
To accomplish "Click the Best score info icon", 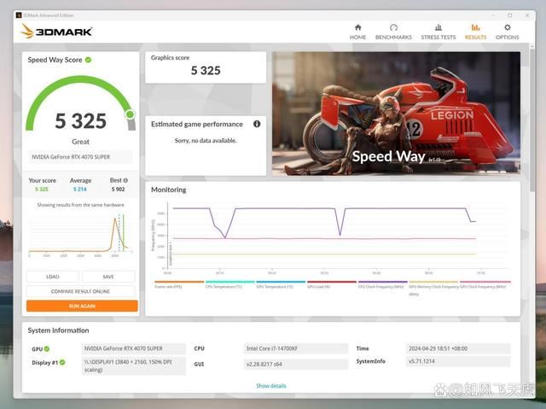I will [x=125, y=180].
